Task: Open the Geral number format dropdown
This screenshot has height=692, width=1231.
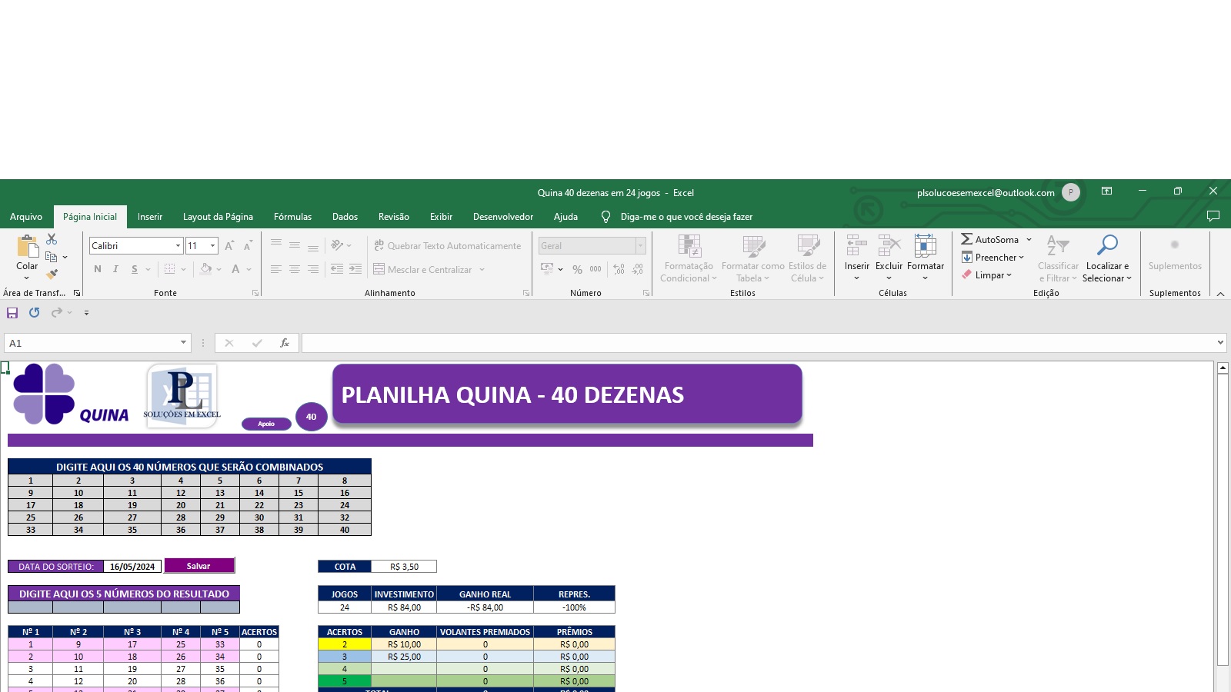Action: (x=640, y=246)
